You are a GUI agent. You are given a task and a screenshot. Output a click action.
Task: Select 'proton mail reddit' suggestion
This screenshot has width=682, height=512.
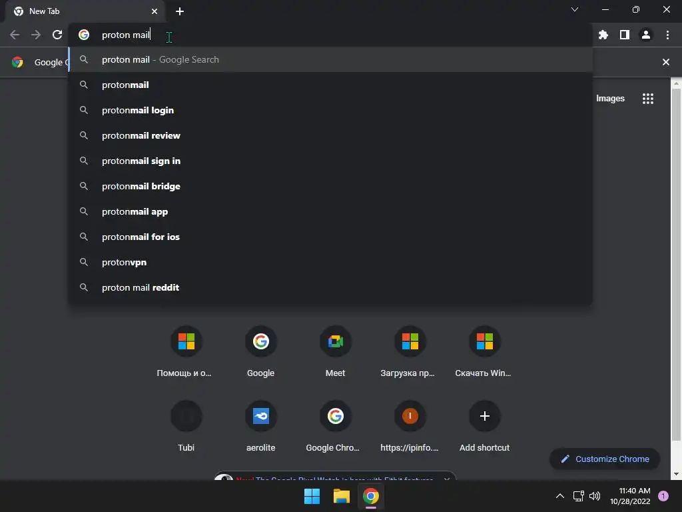330,287
